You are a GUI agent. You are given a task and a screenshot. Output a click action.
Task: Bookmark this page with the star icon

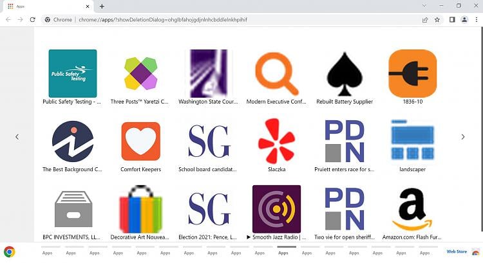point(437,20)
